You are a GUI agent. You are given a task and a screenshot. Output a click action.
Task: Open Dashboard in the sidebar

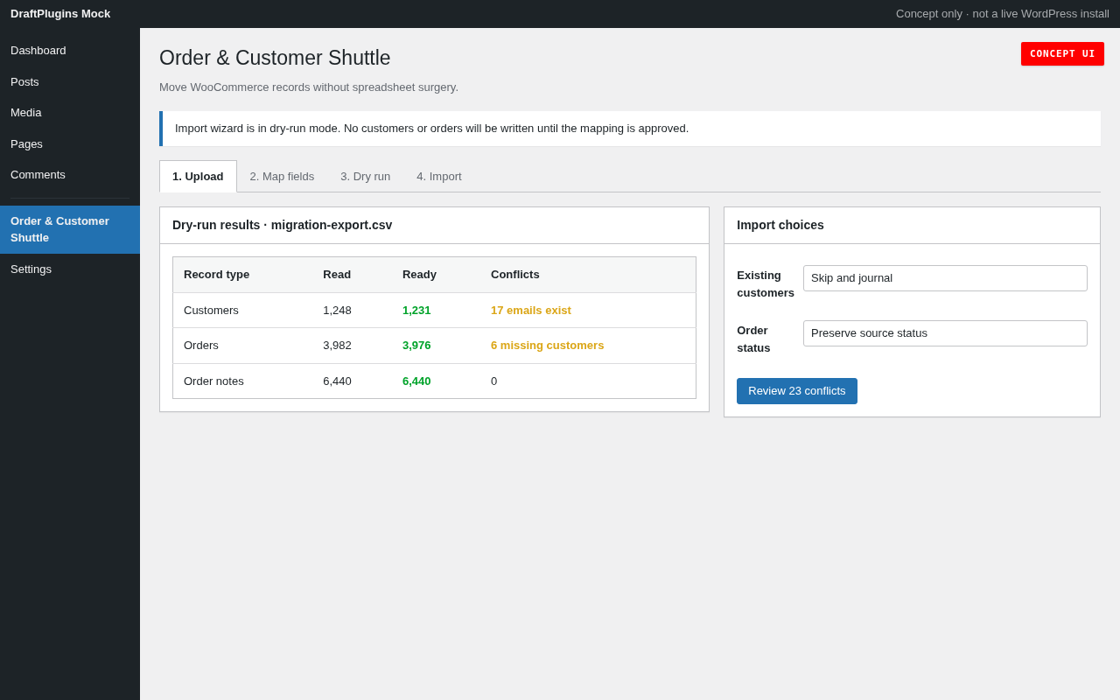click(x=70, y=51)
